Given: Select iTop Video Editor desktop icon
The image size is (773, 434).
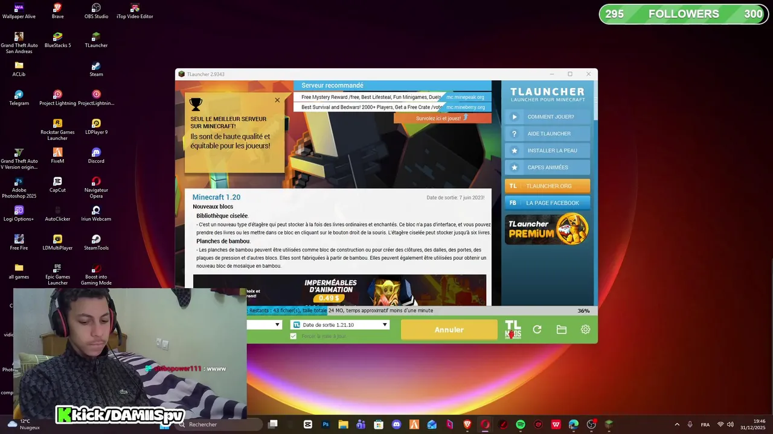Looking at the screenshot, I should (135, 10).
